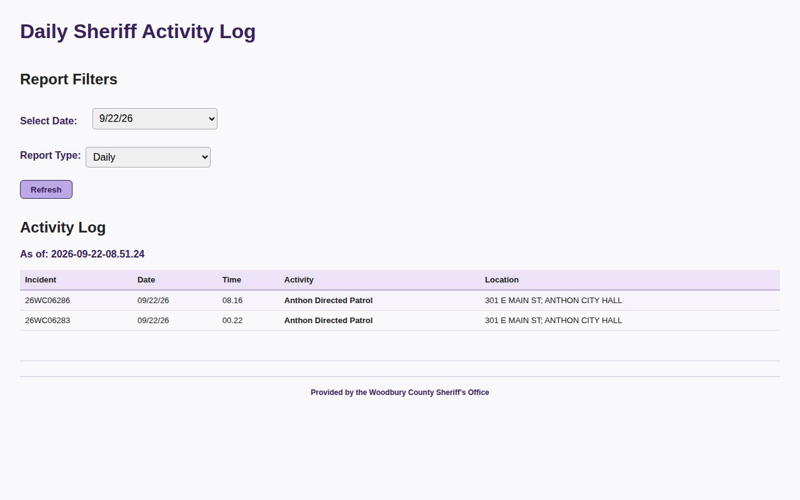The width and height of the screenshot is (800, 500).
Task: Click the Select Date label
Action: [49, 121]
